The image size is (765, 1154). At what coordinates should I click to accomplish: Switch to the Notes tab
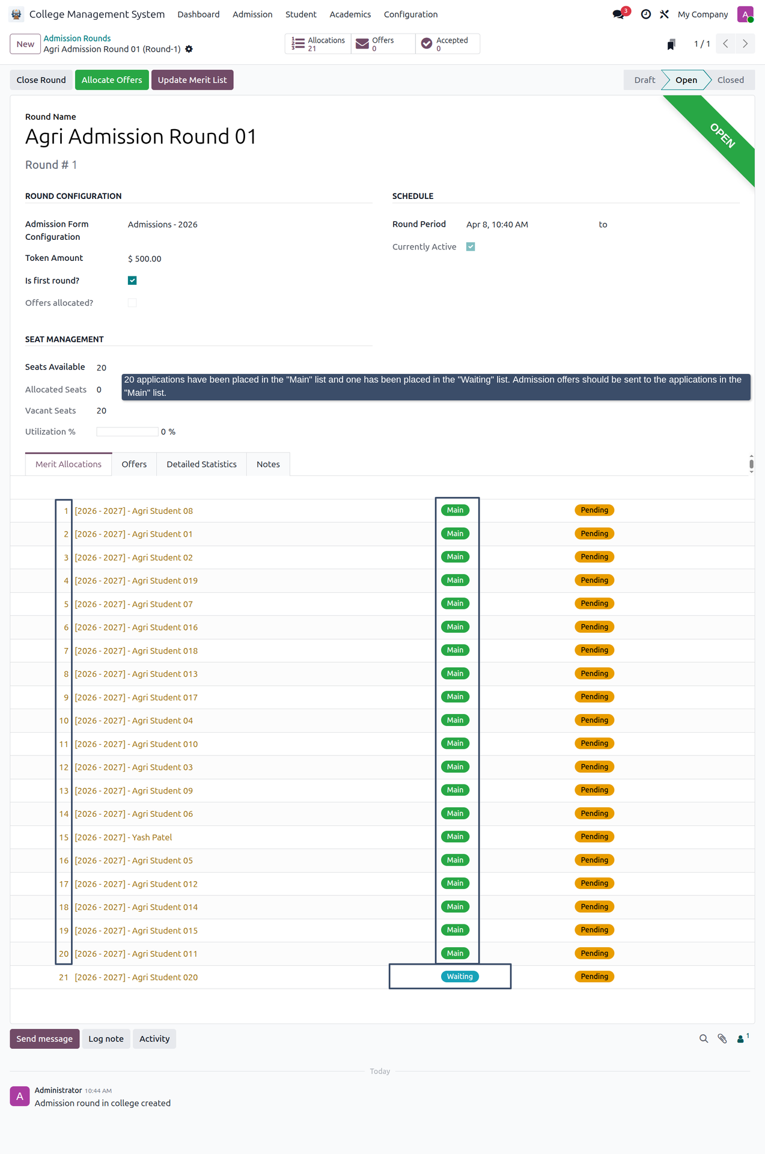point(268,465)
